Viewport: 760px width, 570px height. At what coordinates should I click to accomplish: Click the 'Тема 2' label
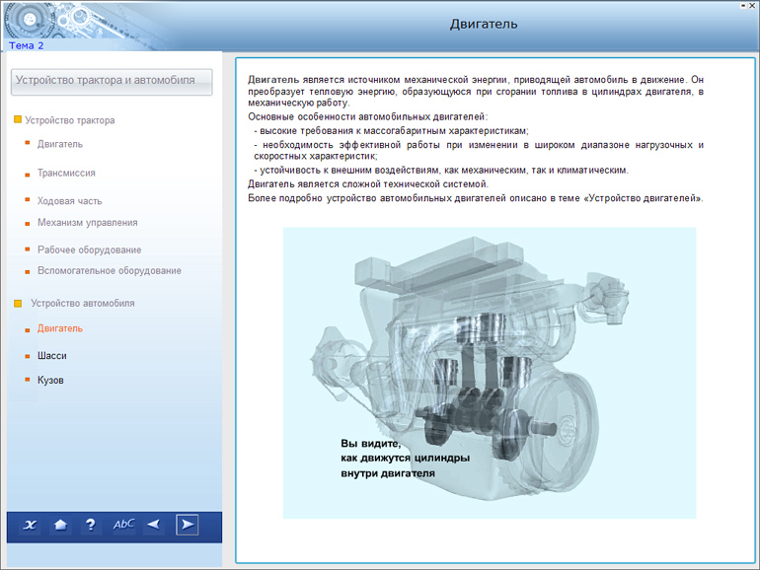point(27,45)
